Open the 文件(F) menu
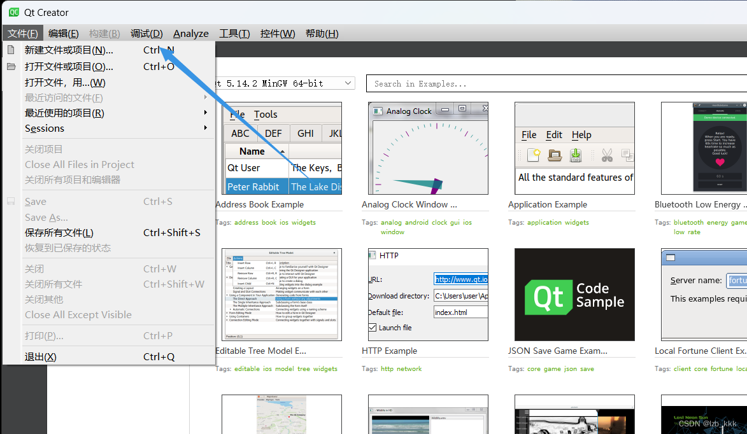Viewport: 747px width, 434px height. point(23,33)
